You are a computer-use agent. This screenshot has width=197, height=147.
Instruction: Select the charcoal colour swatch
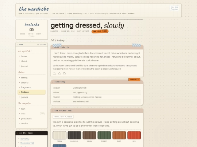click(74, 135)
